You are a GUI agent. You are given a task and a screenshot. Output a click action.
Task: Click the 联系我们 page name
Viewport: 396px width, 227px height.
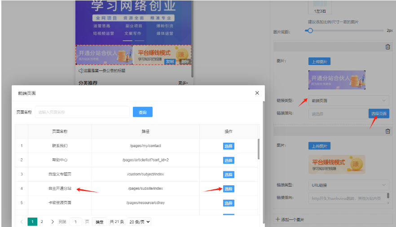[60, 146]
